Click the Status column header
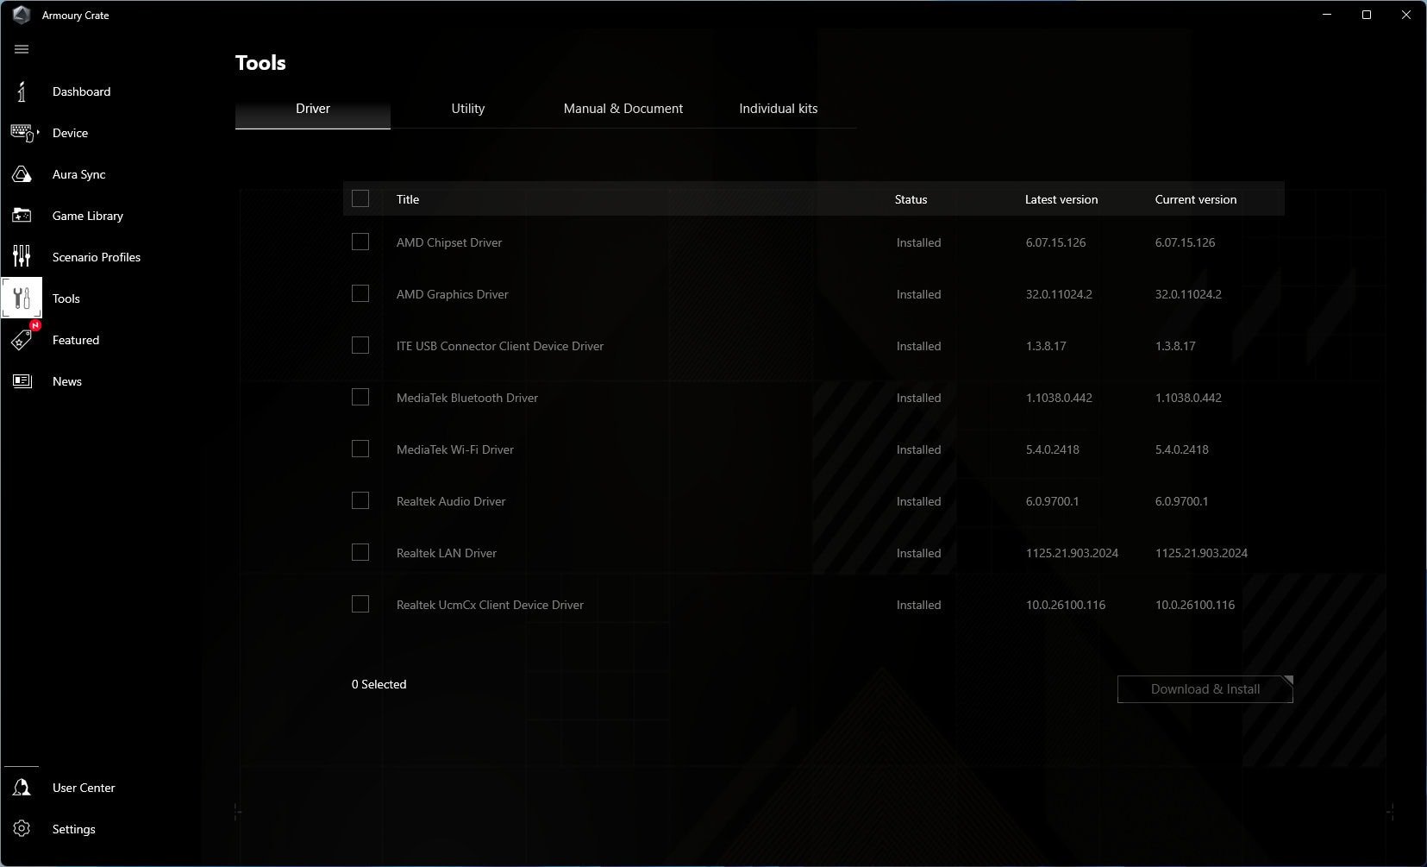This screenshot has height=867, width=1427. click(x=911, y=199)
